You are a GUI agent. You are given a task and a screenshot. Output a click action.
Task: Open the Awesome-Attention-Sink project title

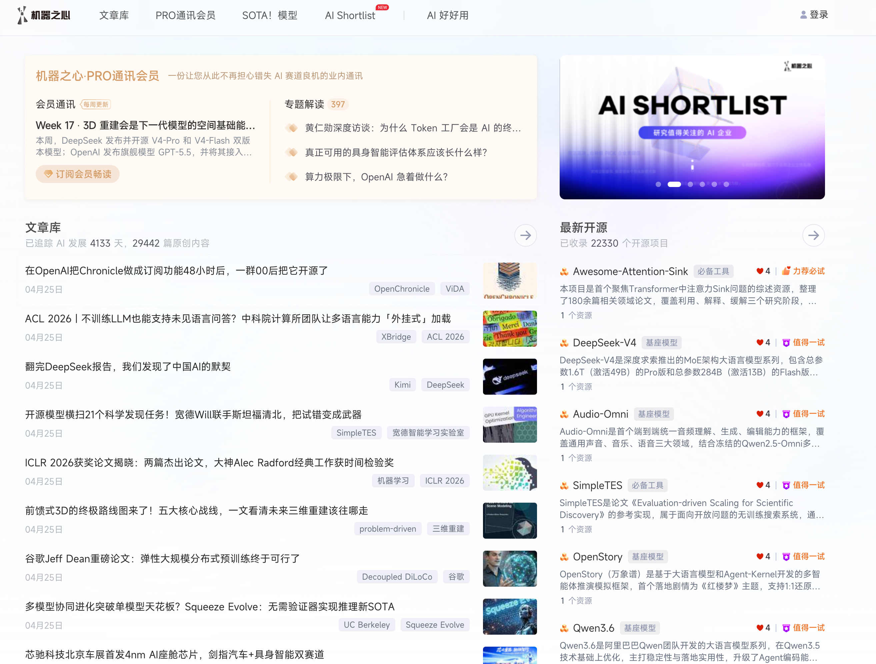[630, 271]
